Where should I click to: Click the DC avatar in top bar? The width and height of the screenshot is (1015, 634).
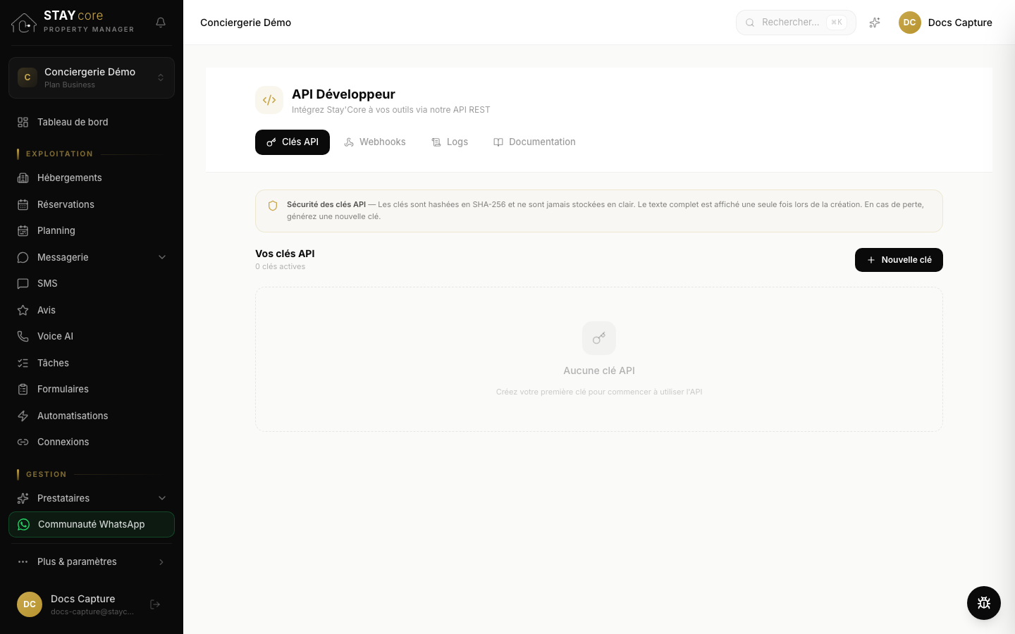tap(910, 23)
